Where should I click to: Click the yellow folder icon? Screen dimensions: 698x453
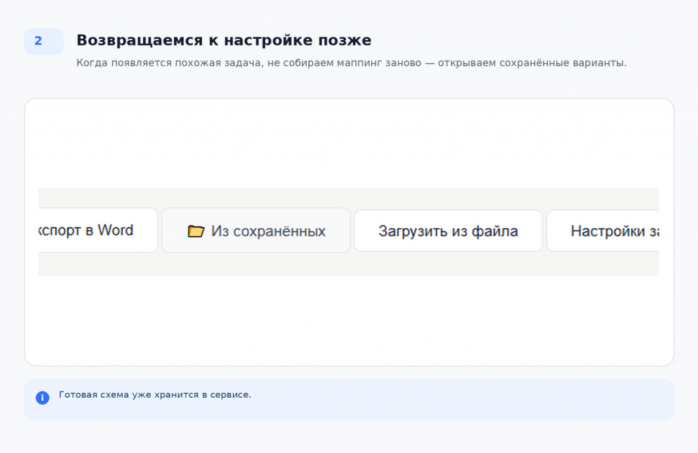pos(196,231)
